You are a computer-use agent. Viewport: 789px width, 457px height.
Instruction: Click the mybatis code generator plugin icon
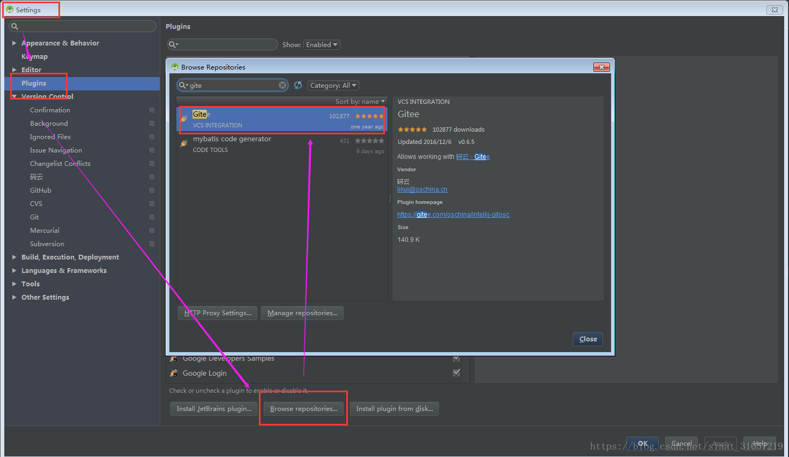tap(184, 143)
